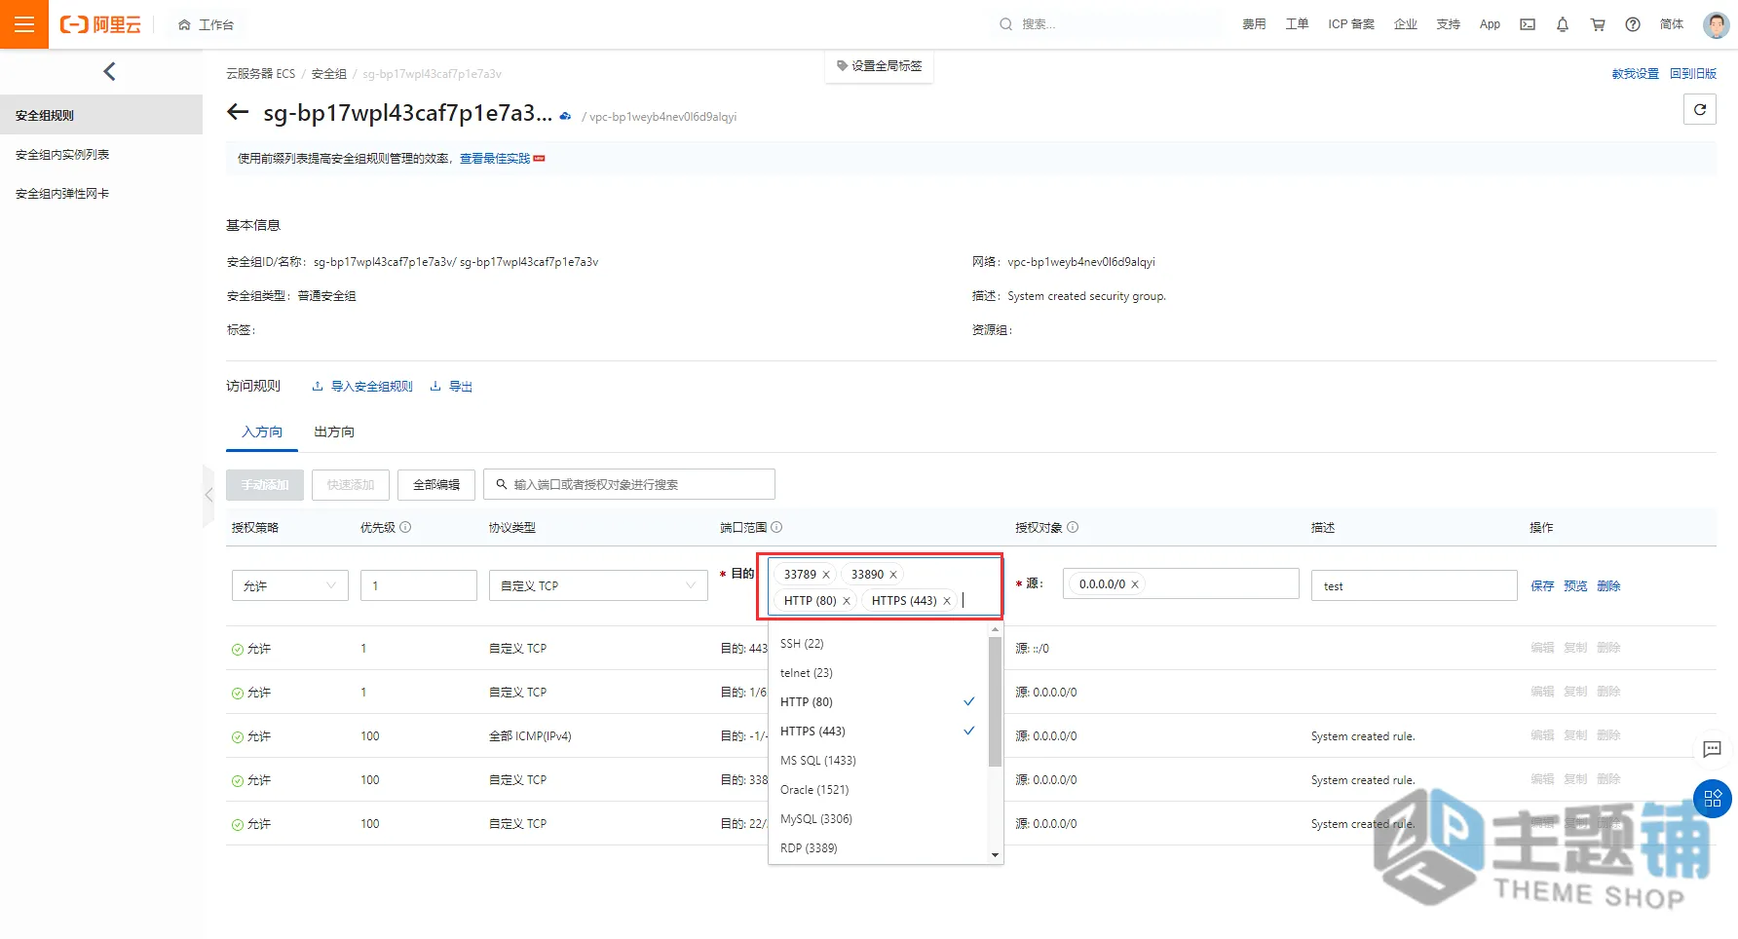1738x939 pixels.
Task: Open 自定义 TCP protocol dropdown
Action: pos(598,585)
